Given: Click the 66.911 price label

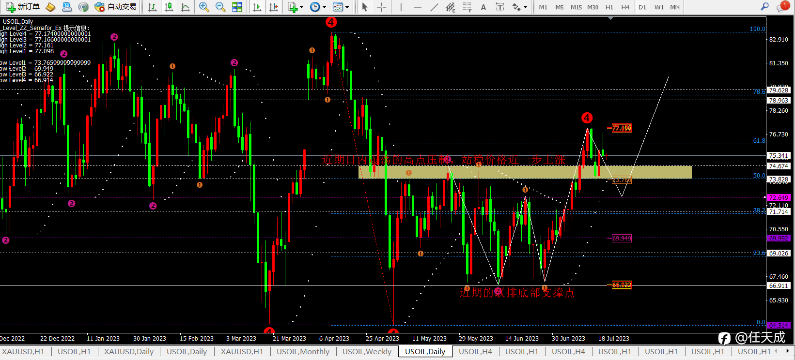Looking at the screenshot, I should click(779, 286).
